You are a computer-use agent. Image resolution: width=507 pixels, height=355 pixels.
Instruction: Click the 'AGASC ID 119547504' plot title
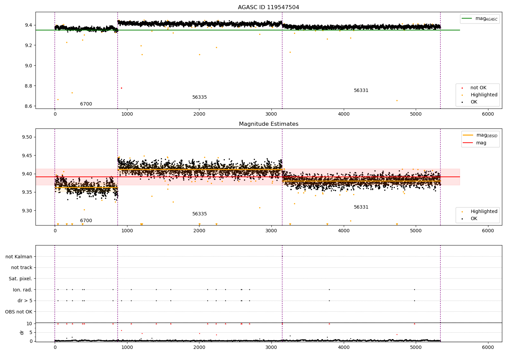pos(268,7)
